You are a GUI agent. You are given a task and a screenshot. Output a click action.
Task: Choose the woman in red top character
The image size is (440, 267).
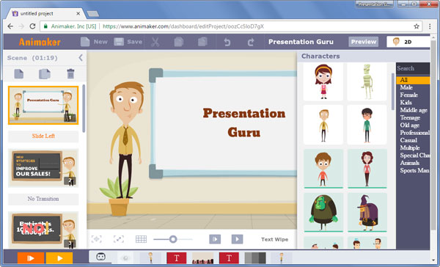click(367, 169)
